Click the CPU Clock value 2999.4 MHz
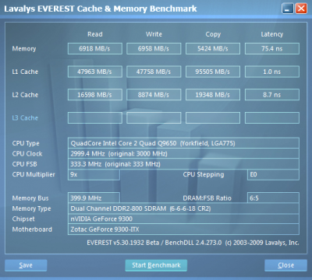312x280 pixels. pyautogui.click(x=183, y=153)
